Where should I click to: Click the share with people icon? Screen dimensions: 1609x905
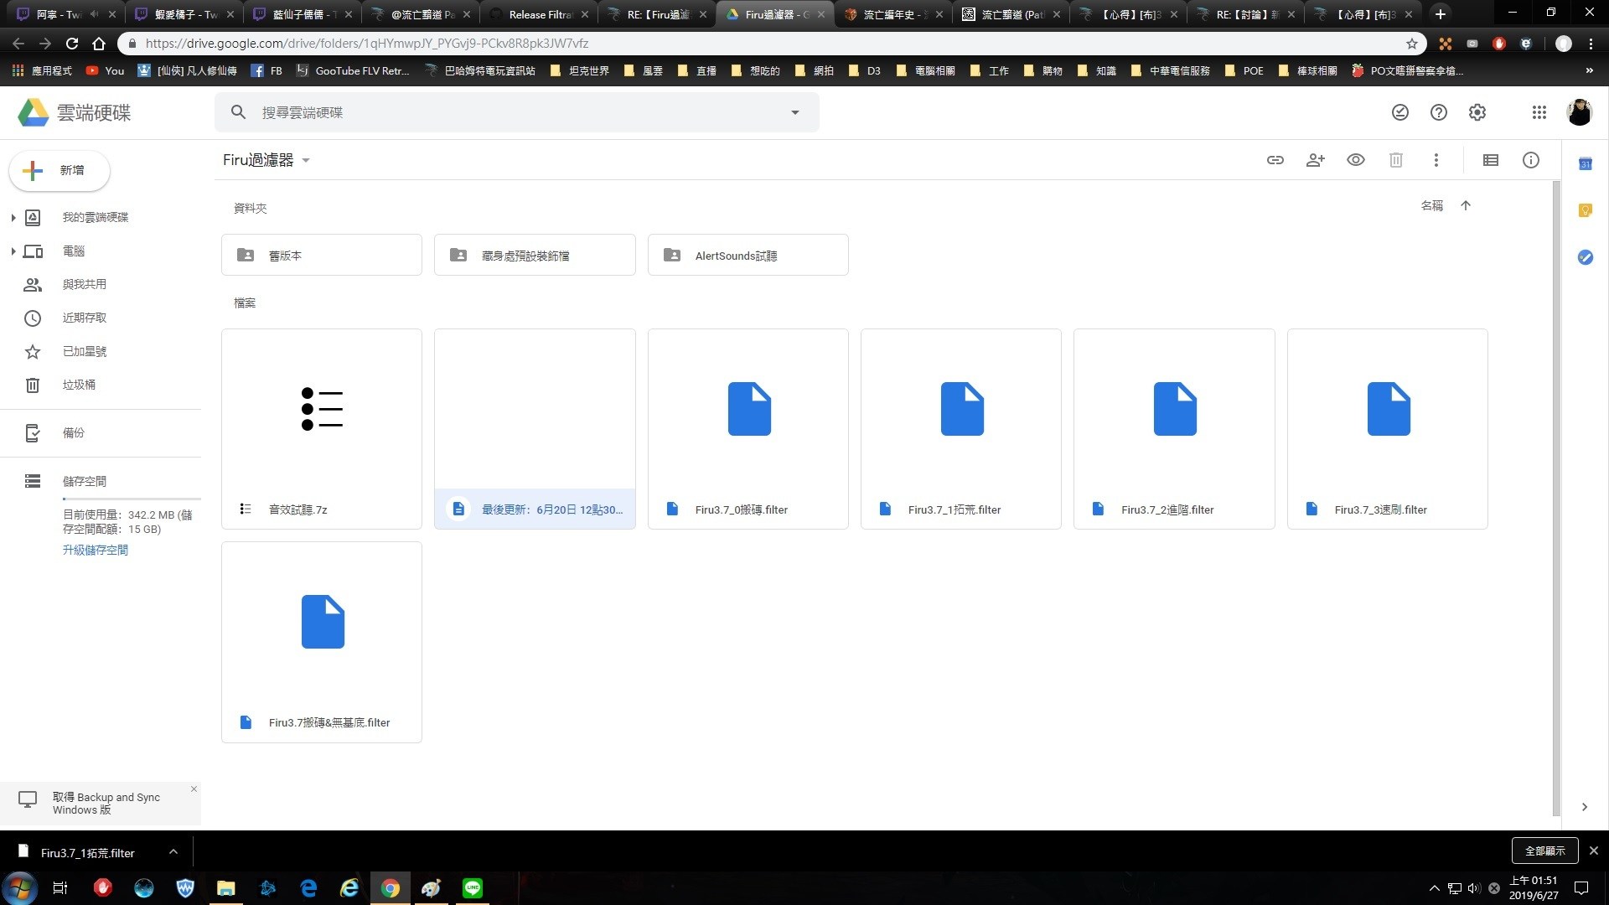[x=1315, y=160]
